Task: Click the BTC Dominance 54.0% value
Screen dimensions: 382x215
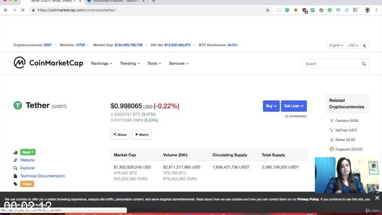Action: click(233, 45)
